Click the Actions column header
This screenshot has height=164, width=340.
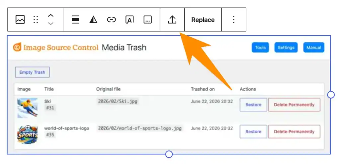pyautogui.click(x=248, y=89)
